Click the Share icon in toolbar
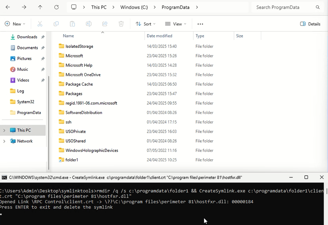The width and height of the screenshot is (328, 225). pyautogui.click(x=105, y=24)
